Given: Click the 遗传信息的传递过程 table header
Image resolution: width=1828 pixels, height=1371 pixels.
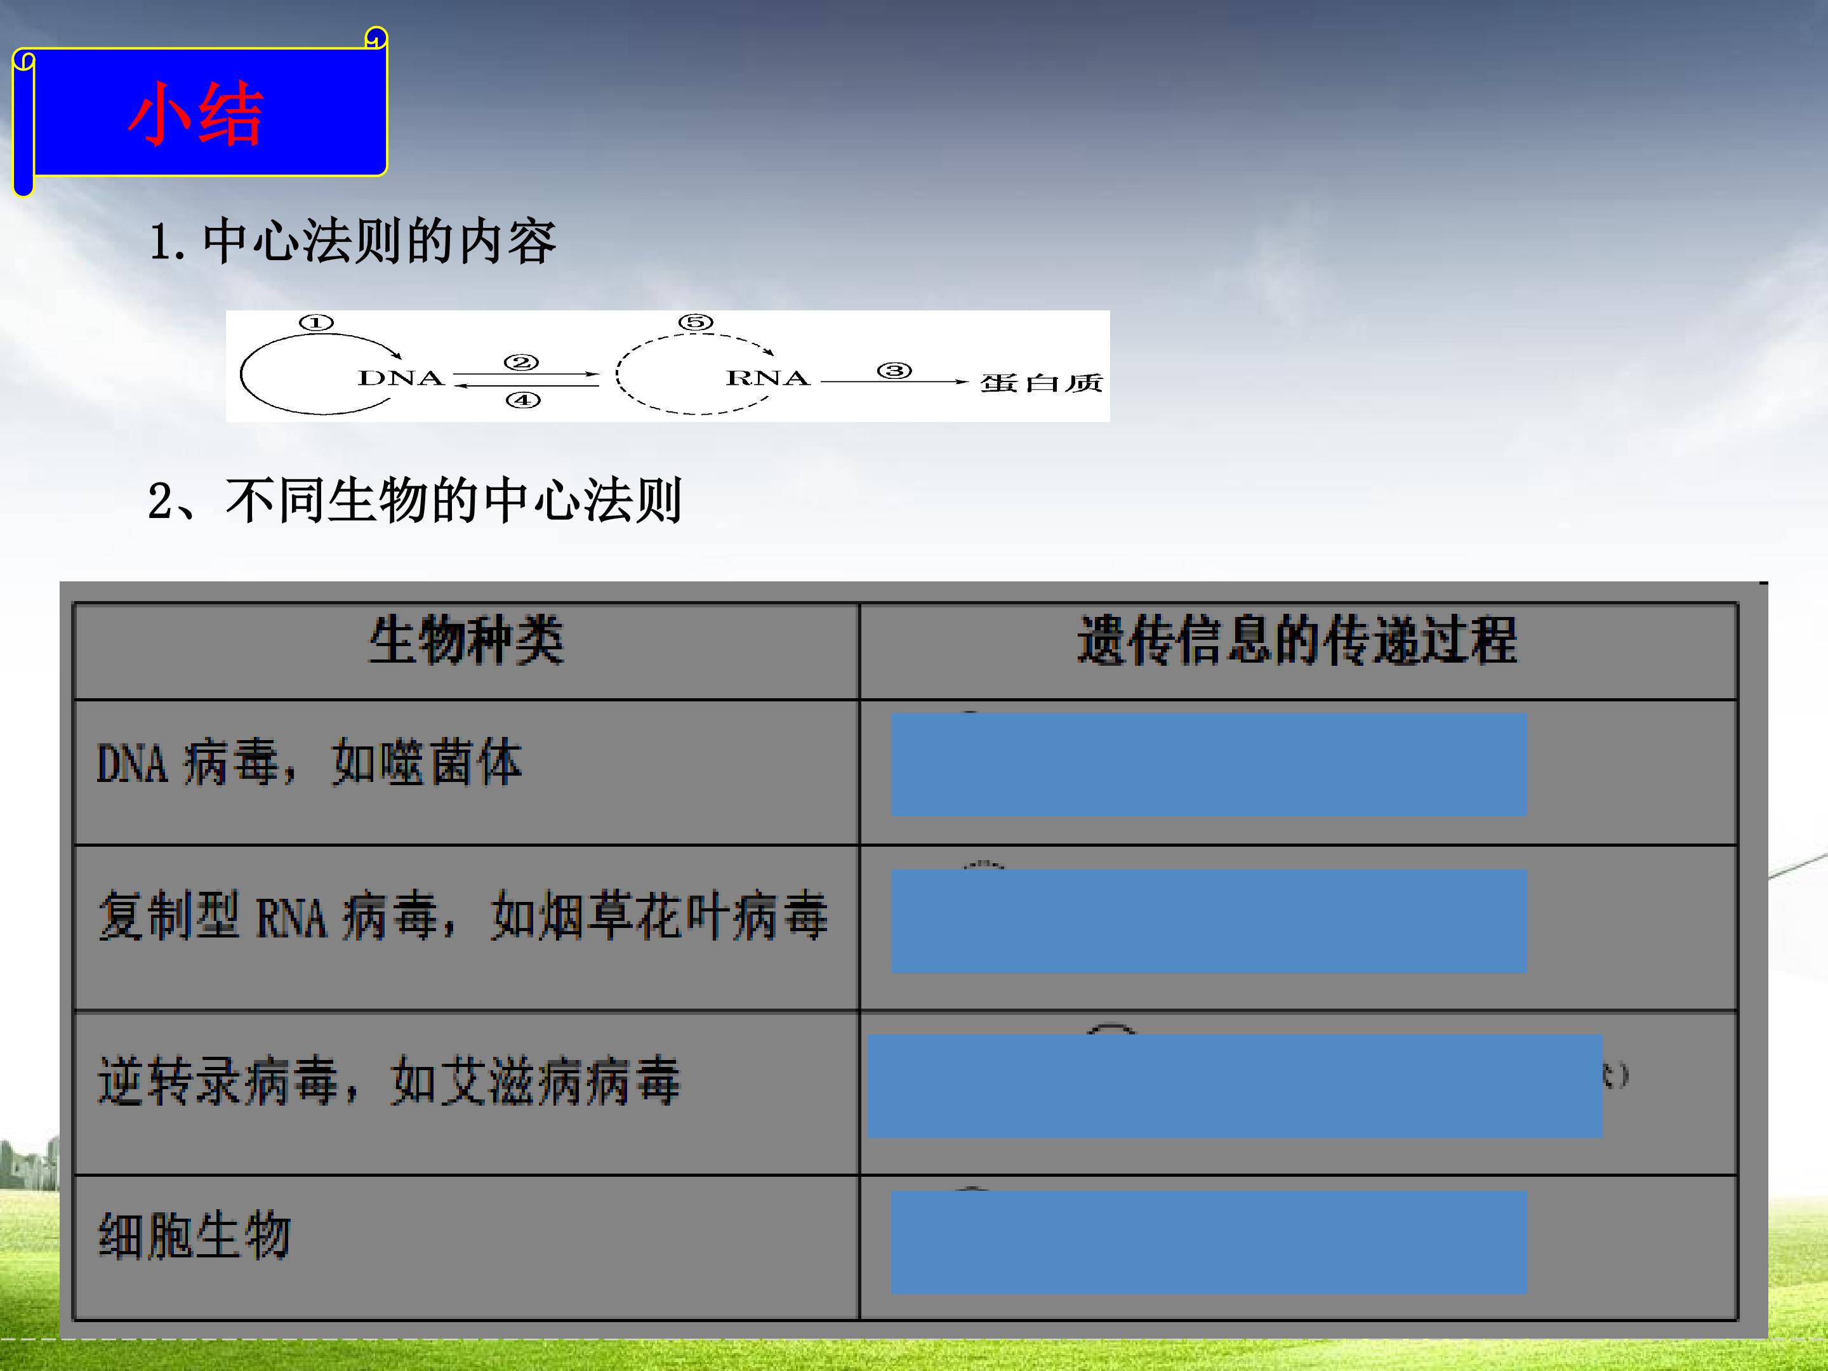Looking at the screenshot, I should (x=1297, y=641).
